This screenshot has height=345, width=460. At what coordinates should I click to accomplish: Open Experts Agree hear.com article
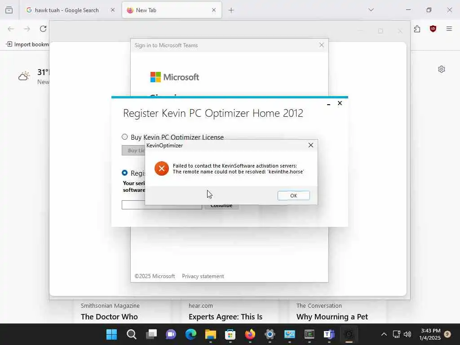tap(226, 317)
